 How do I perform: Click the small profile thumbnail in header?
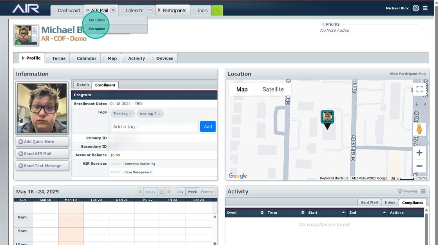(x=26, y=35)
